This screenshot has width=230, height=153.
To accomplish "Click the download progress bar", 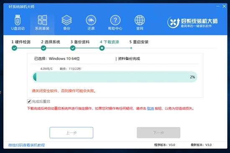I will point(115,77).
